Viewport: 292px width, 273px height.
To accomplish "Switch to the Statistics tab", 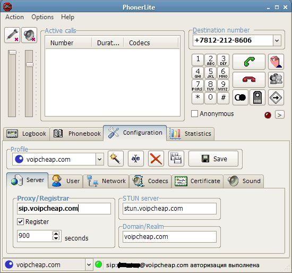I will tap(191, 134).
